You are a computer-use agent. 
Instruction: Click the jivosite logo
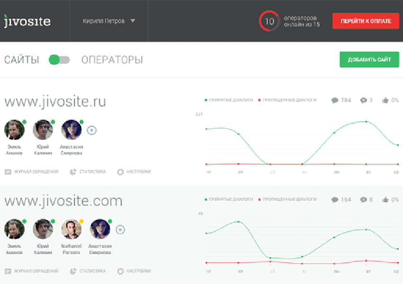(x=27, y=21)
